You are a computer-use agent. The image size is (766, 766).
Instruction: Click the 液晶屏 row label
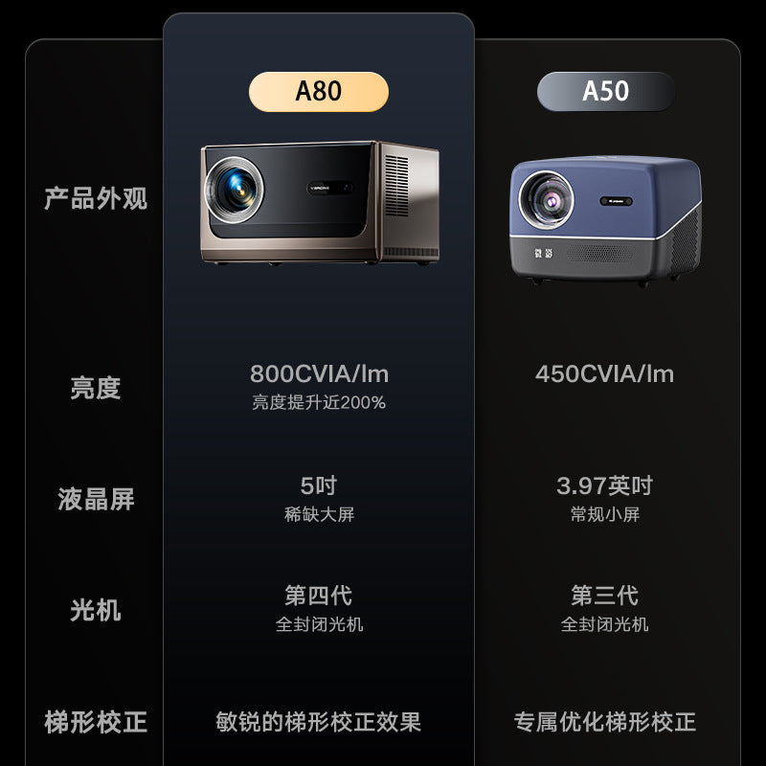click(x=96, y=499)
